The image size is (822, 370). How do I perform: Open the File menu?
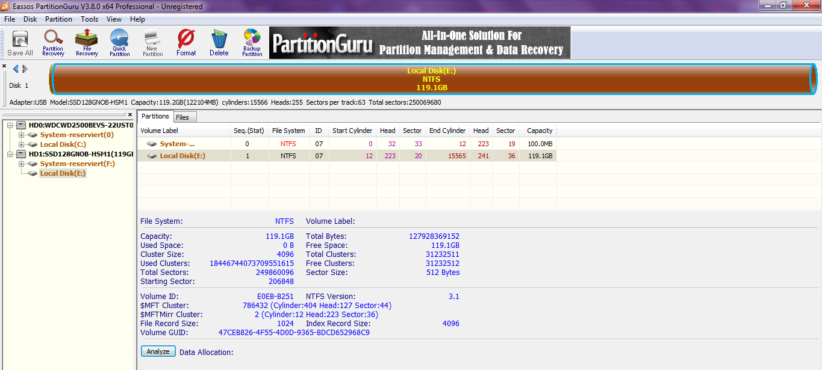pyautogui.click(x=10, y=19)
